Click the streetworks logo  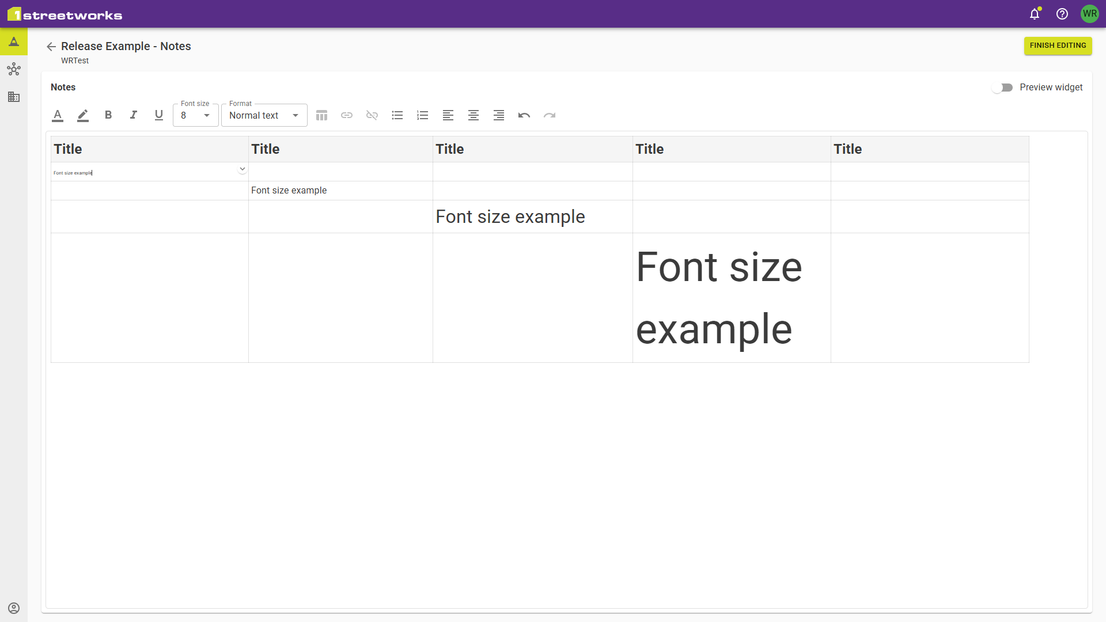pyautogui.click(x=65, y=14)
